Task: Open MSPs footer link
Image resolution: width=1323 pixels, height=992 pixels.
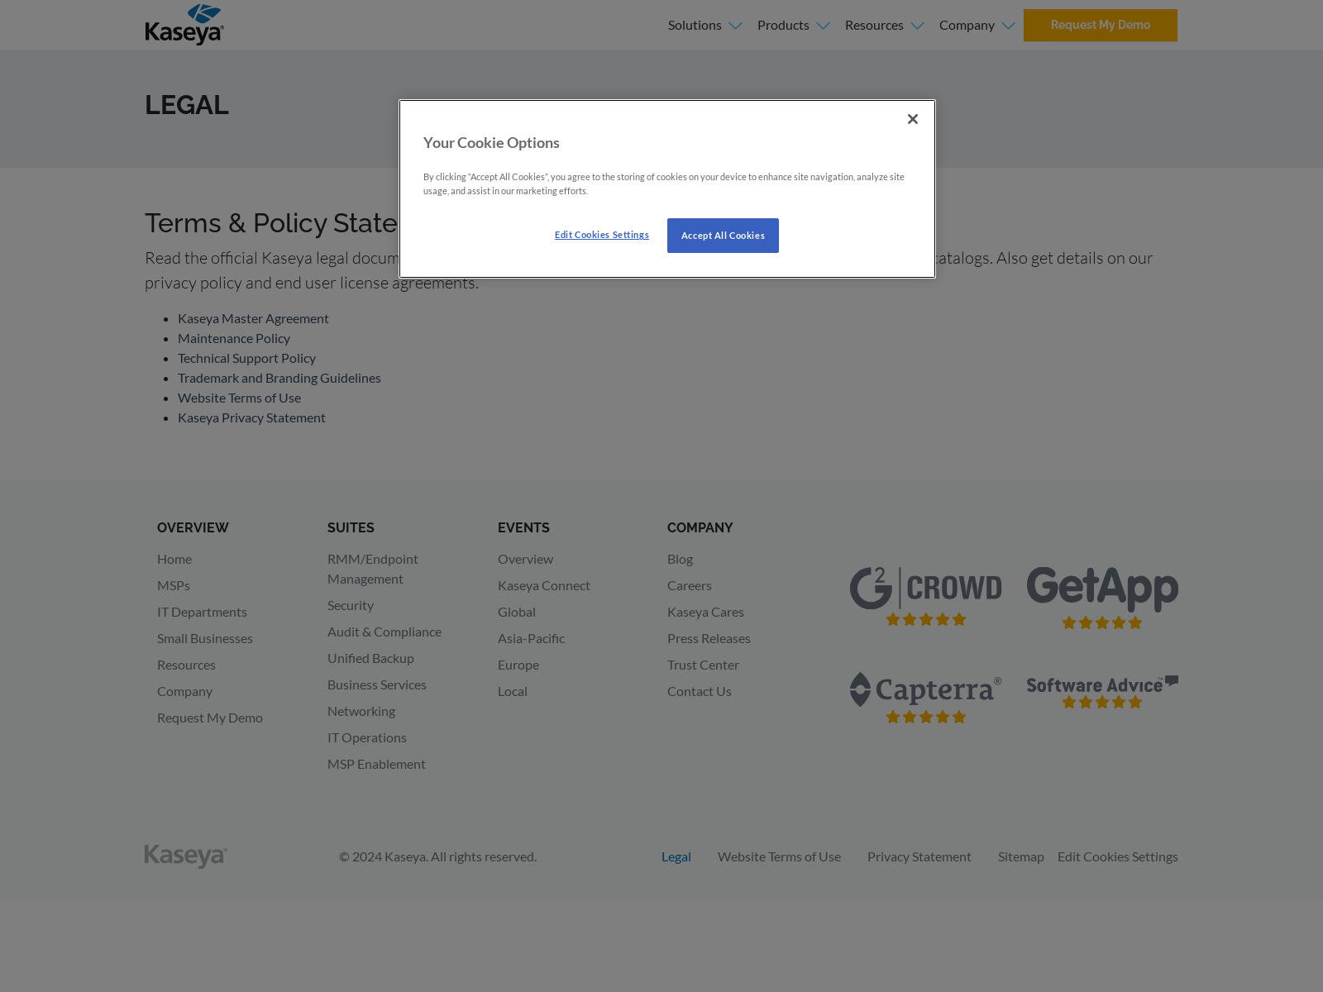Action: pos(174,585)
